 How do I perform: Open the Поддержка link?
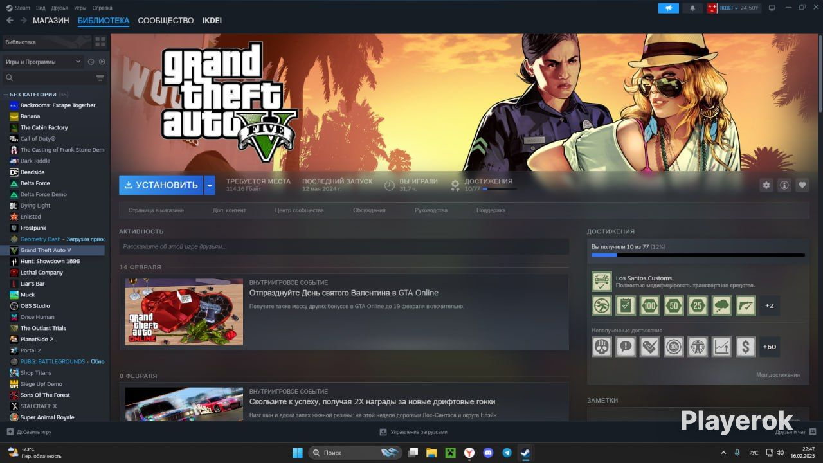[x=491, y=210]
